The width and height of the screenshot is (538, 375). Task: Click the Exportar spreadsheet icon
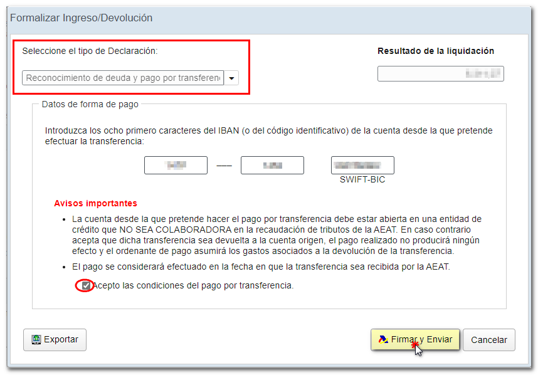click(x=36, y=340)
